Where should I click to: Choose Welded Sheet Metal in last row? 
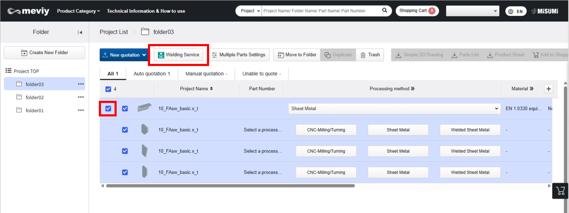click(x=470, y=173)
